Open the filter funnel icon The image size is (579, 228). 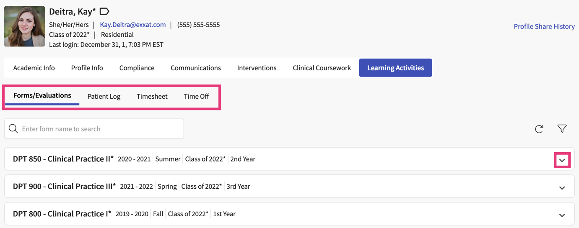click(x=562, y=128)
